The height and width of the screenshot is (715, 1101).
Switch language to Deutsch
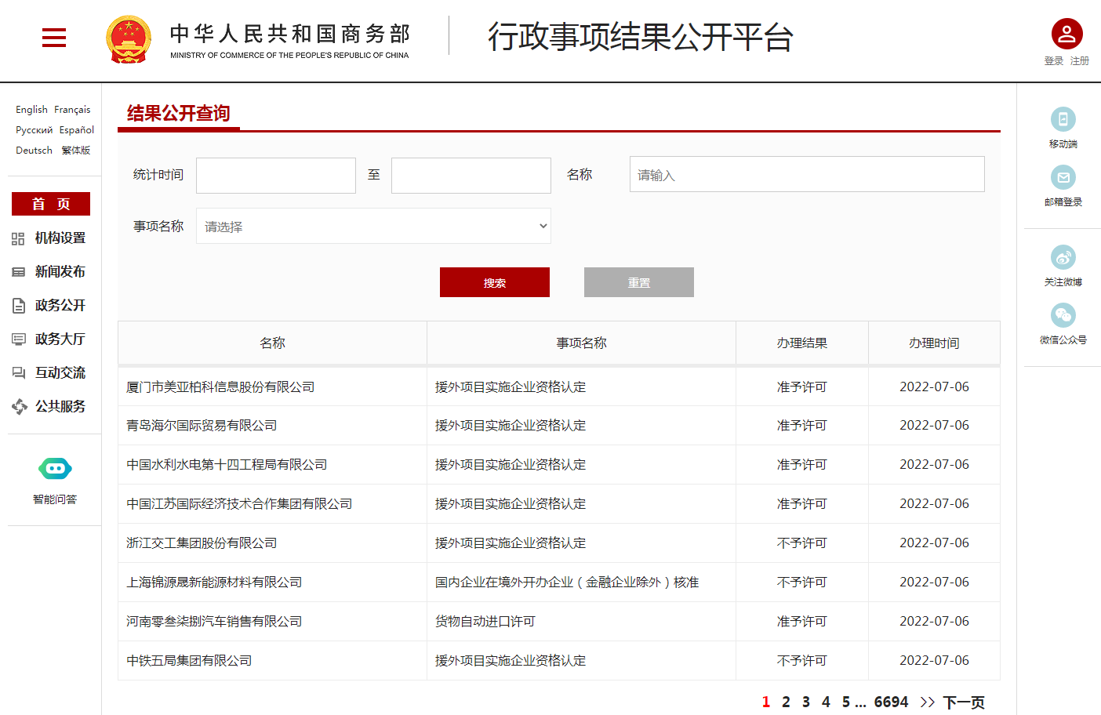tap(34, 151)
